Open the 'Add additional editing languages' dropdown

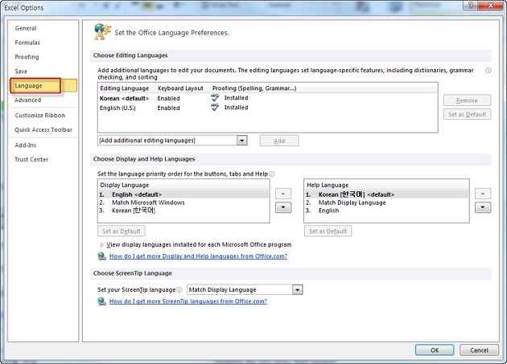[242, 141]
